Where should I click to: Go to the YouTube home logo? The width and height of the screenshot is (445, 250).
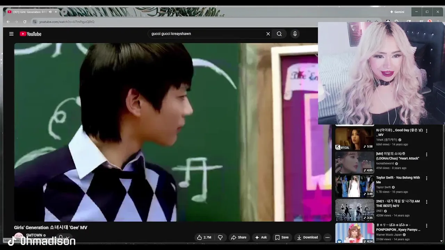coord(31,34)
